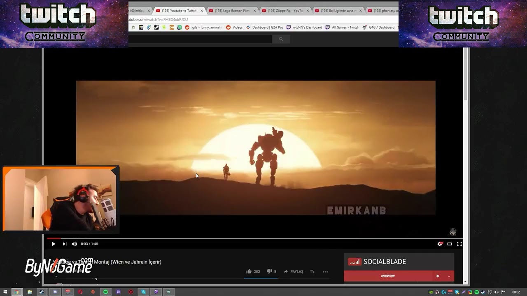Image resolution: width=527 pixels, height=296 pixels.
Task: Click the Steam bookmark icon
Action: click(x=156, y=28)
